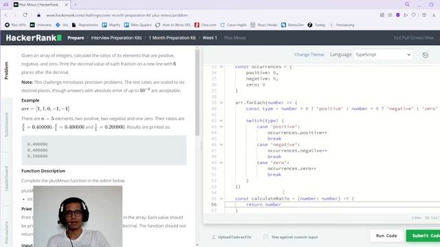This screenshot has height=247, width=440.
Task: Collapse the case 'zero' fold arrow
Action: click(x=221, y=163)
